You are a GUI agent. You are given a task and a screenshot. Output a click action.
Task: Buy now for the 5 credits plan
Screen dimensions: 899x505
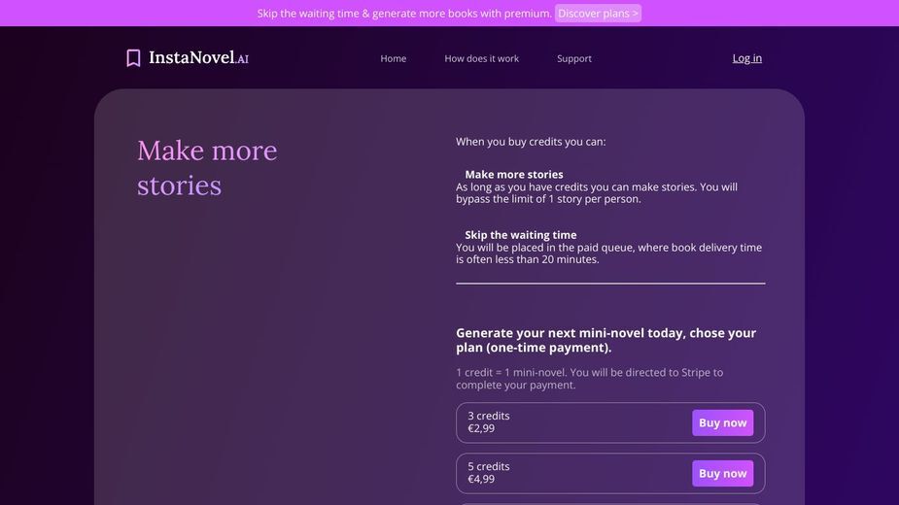tap(722, 474)
